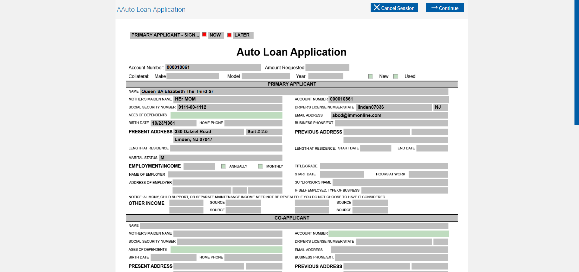Click the collateral Model input field
579x272 pixels.
pos(266,76)
